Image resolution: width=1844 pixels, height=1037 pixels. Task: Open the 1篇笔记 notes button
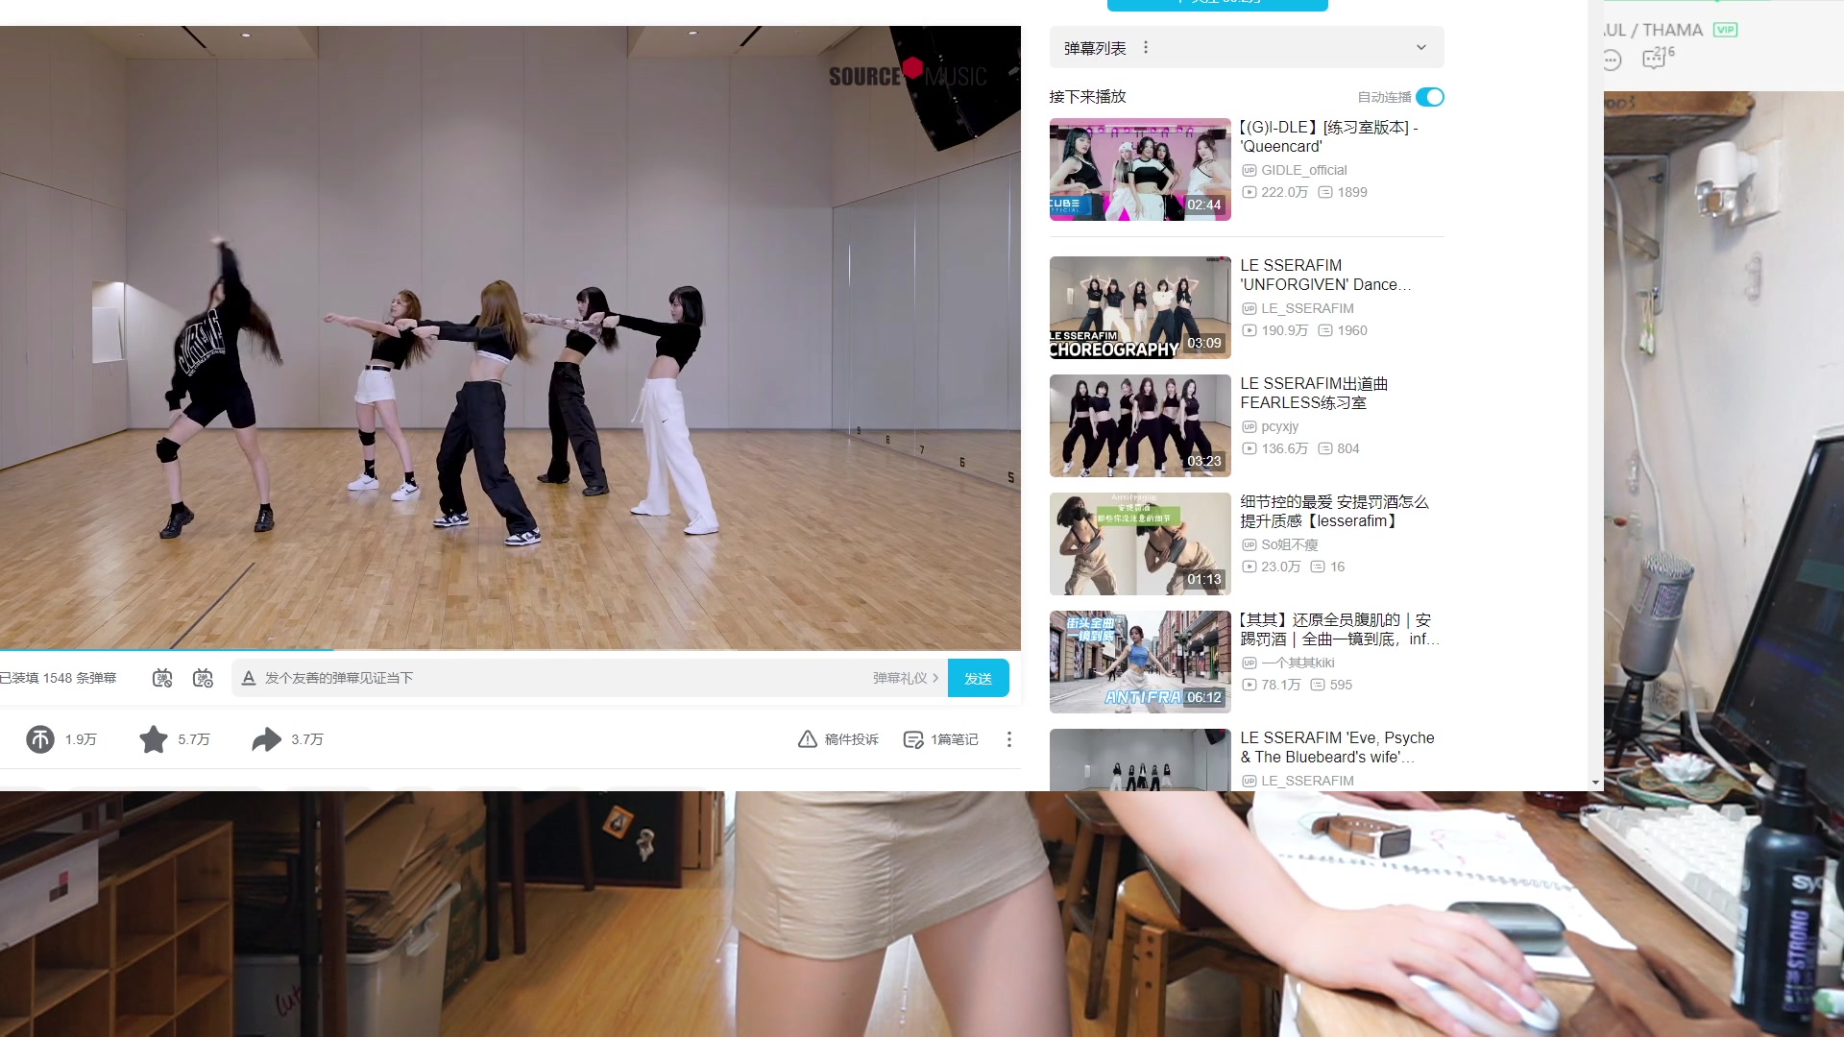(940, 739)
